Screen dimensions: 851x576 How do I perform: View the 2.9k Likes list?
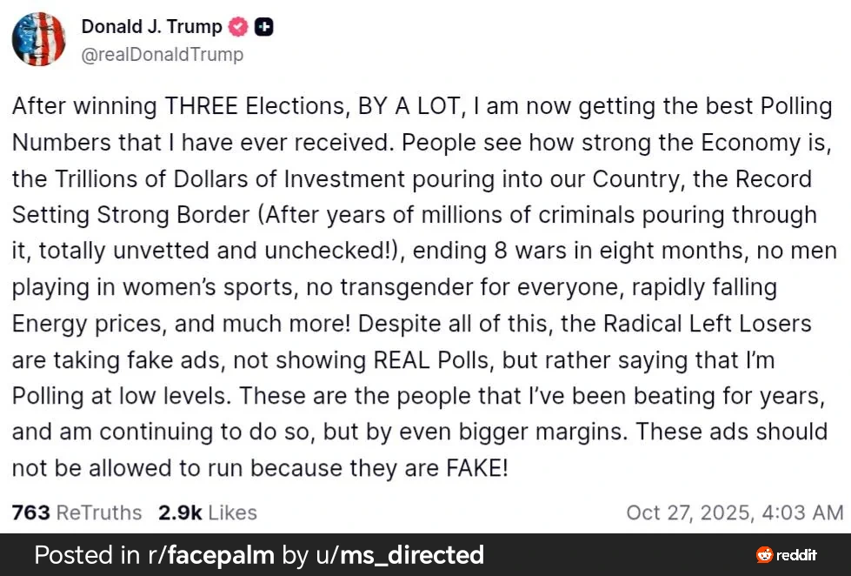(x=208, y=512)
